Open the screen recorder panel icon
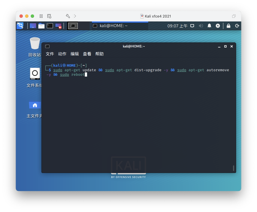 [58, 26]
